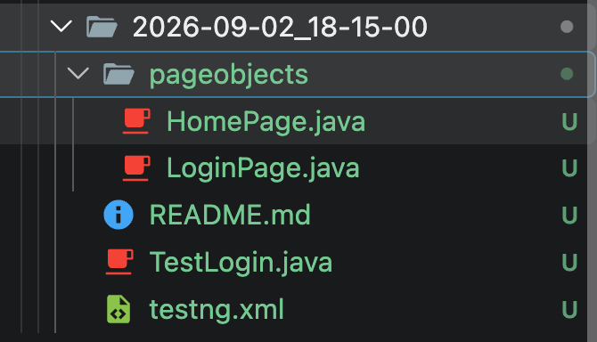This screenshot has width=597, height=342.
Task: Click the green XML file icon for testng.xml
Action: [119, 309]
